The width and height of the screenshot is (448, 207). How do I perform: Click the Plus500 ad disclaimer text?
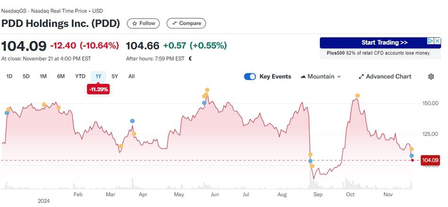379,53
